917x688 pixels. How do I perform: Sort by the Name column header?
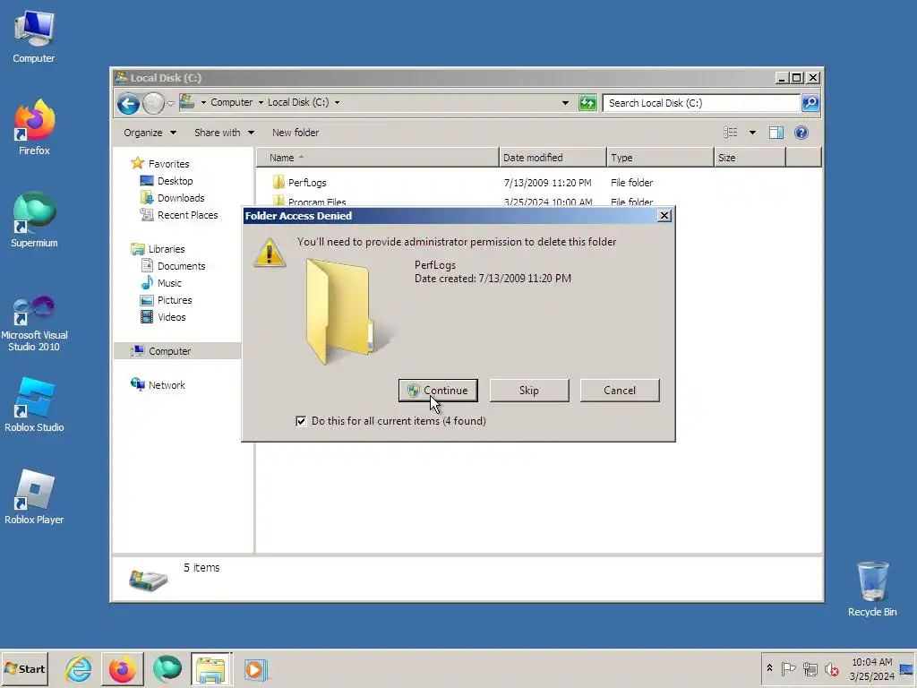[x=378, y=158]
